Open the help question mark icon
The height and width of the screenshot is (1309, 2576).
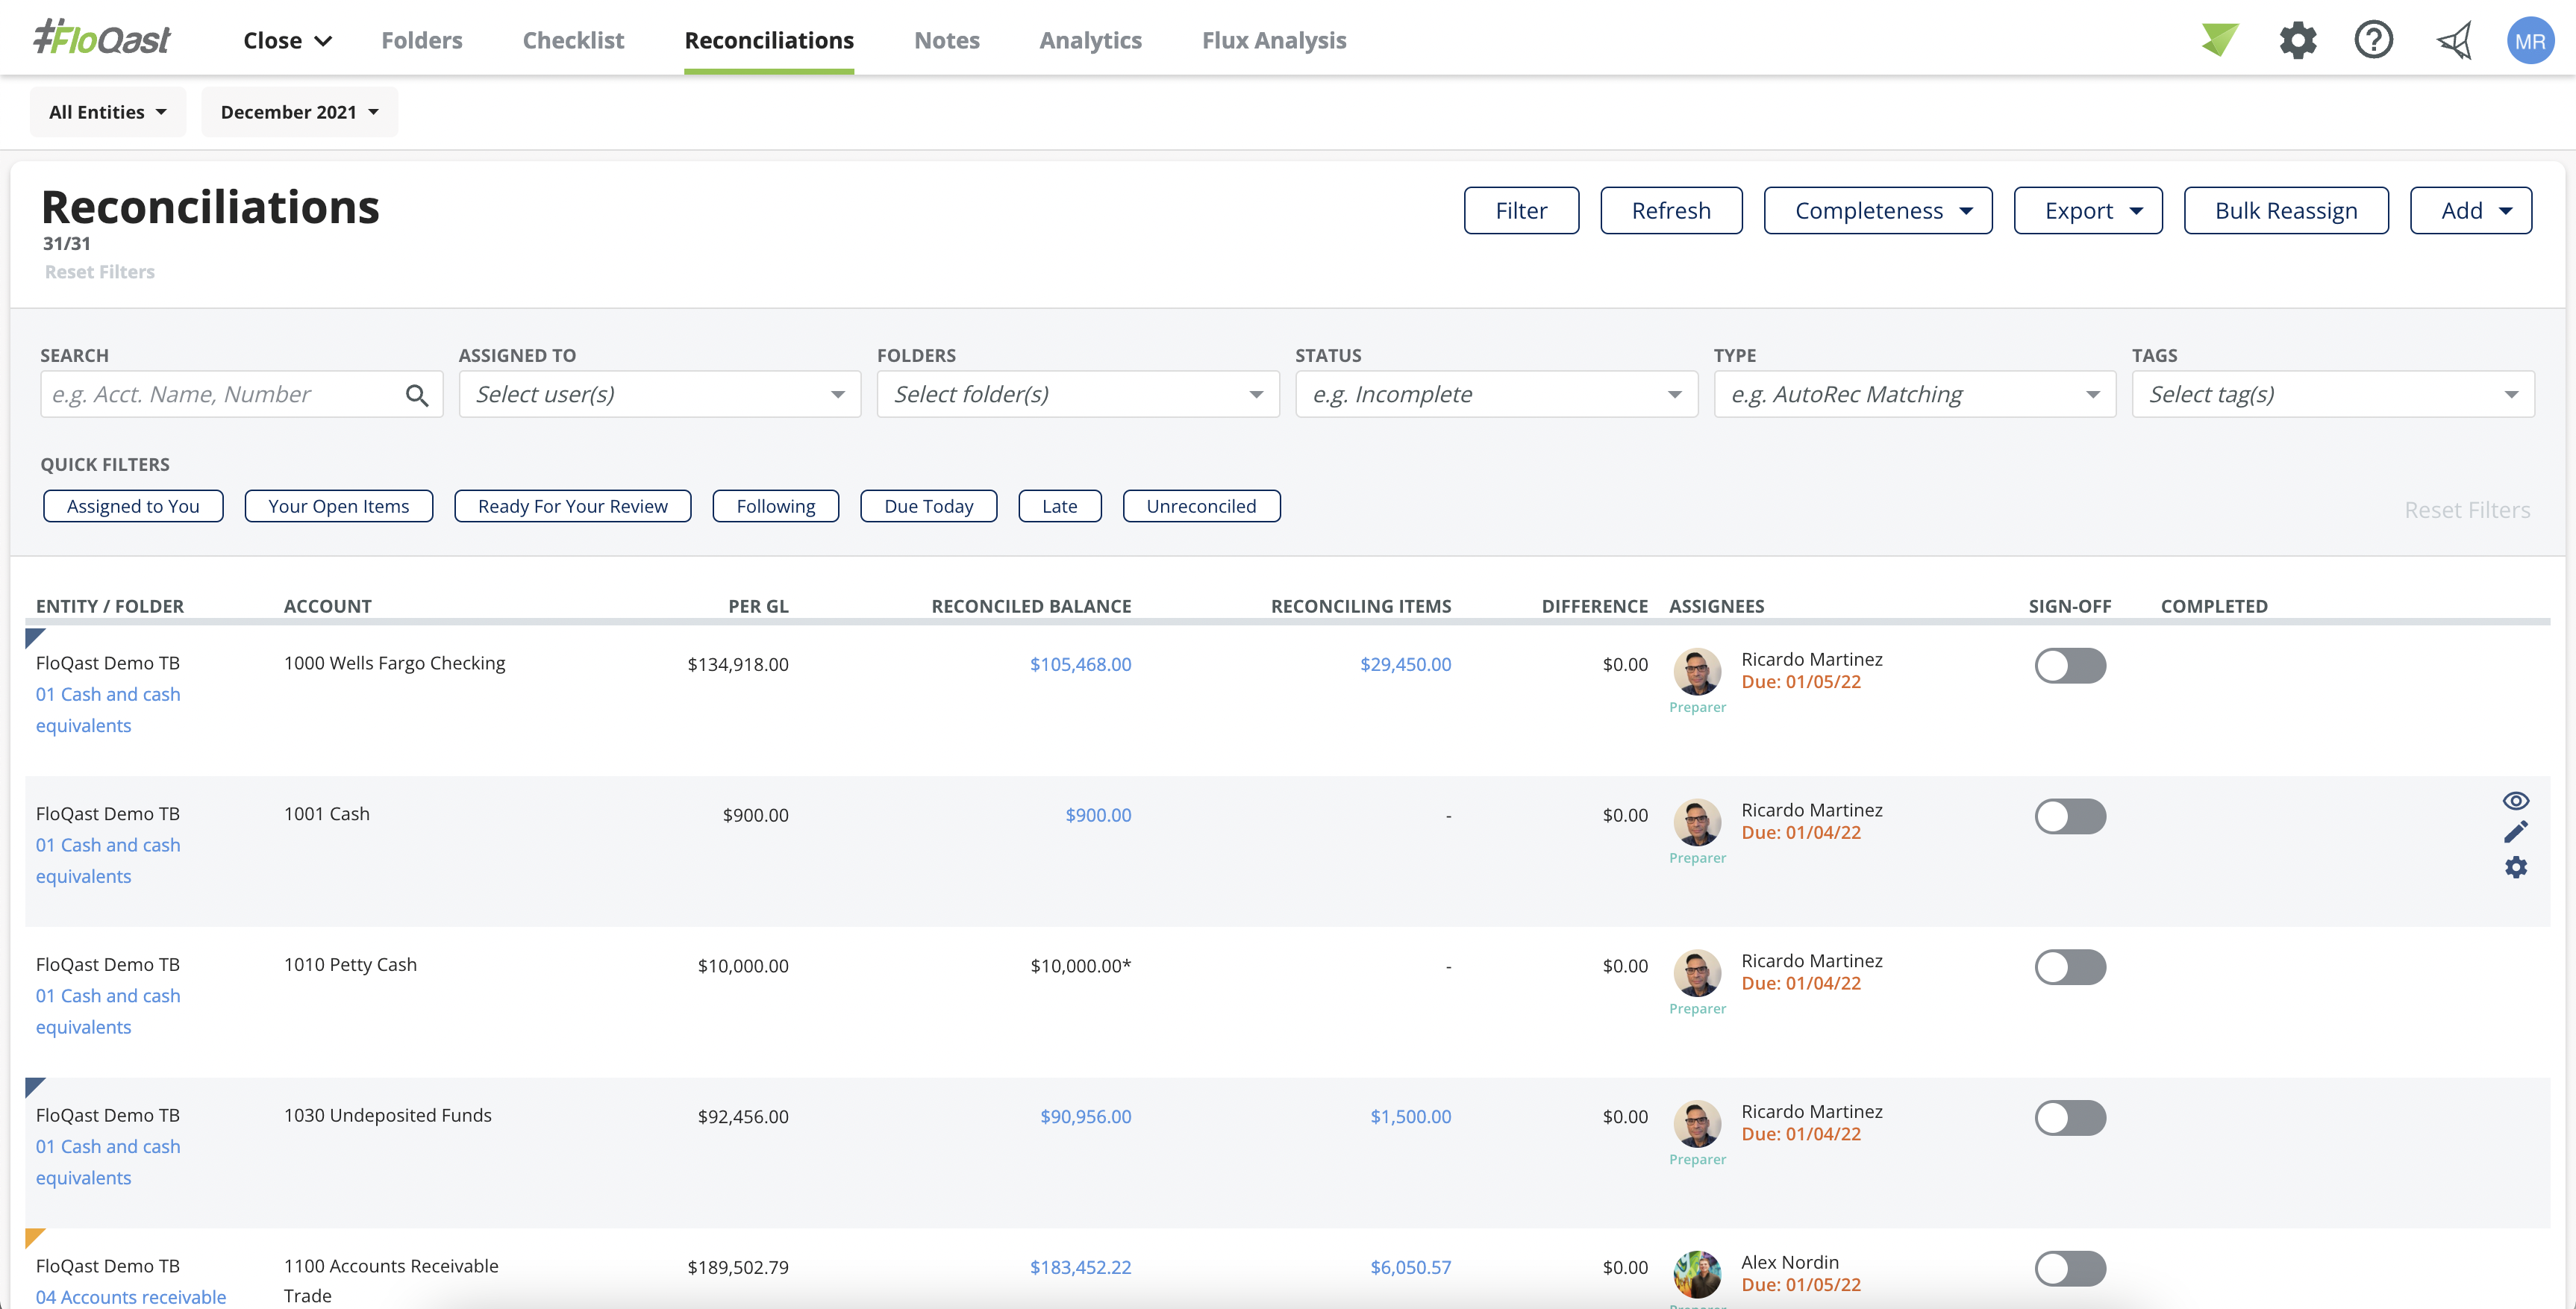pos(2373,40)
